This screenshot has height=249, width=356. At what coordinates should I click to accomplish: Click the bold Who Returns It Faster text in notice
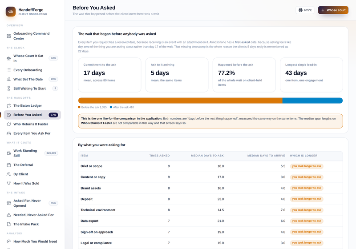(97, 123)
